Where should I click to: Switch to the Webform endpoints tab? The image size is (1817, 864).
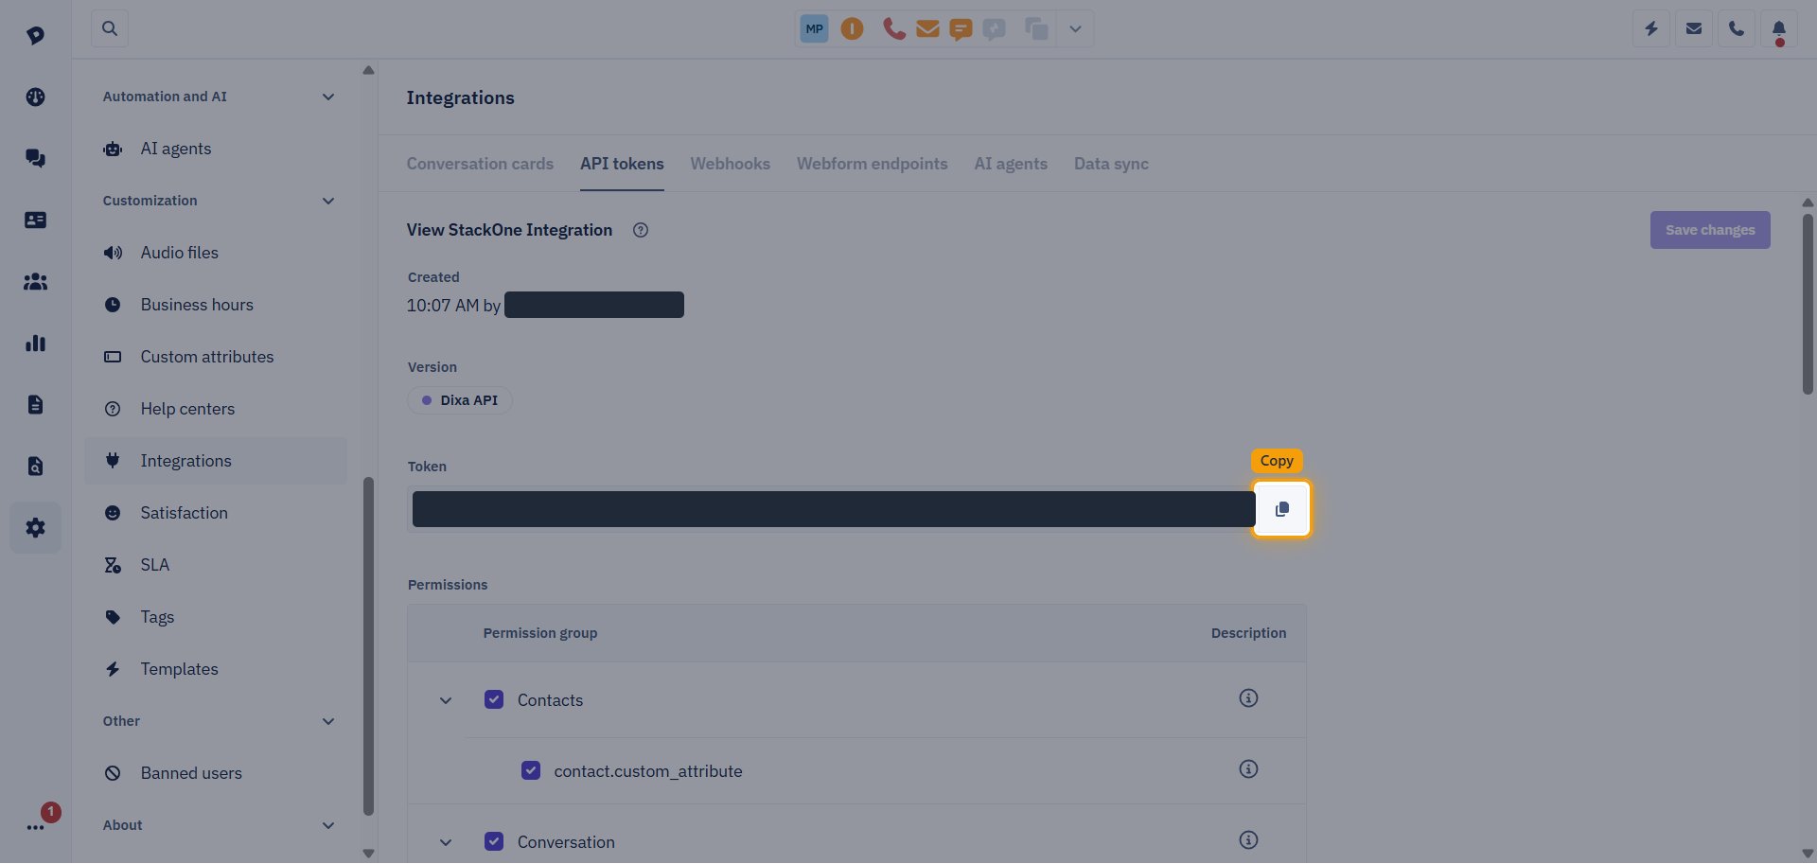[x=872, y=164]
